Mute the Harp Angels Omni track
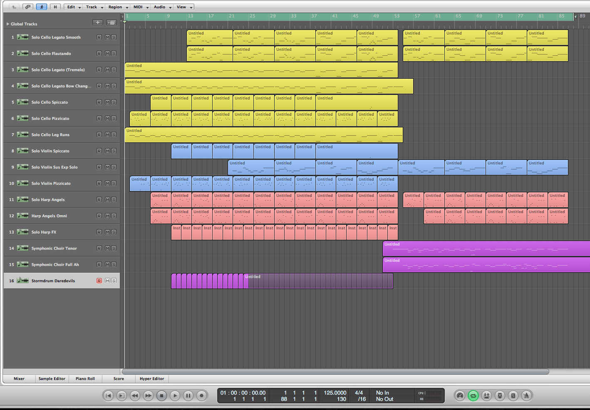This screenshot has width=590, height=410. pyautogui.click(x=107, y=216)
